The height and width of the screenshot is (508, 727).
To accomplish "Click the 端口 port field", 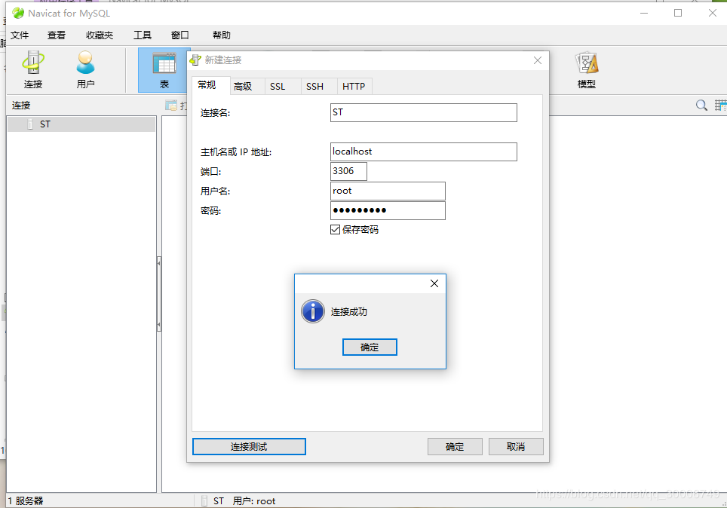I will (x=348, y=171).
